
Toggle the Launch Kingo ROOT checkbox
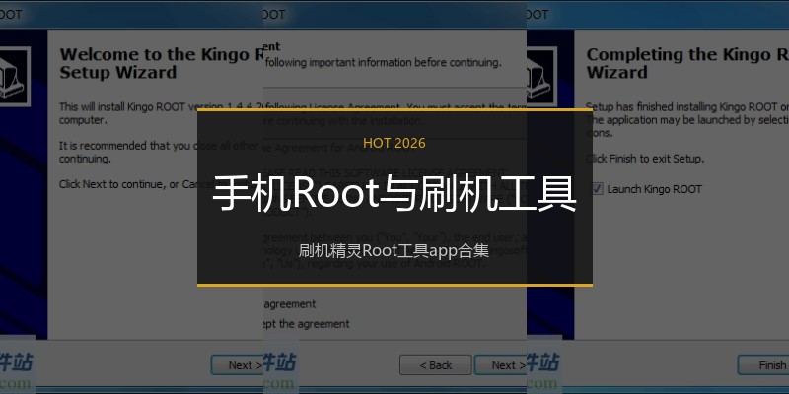[x=598, y=189]
